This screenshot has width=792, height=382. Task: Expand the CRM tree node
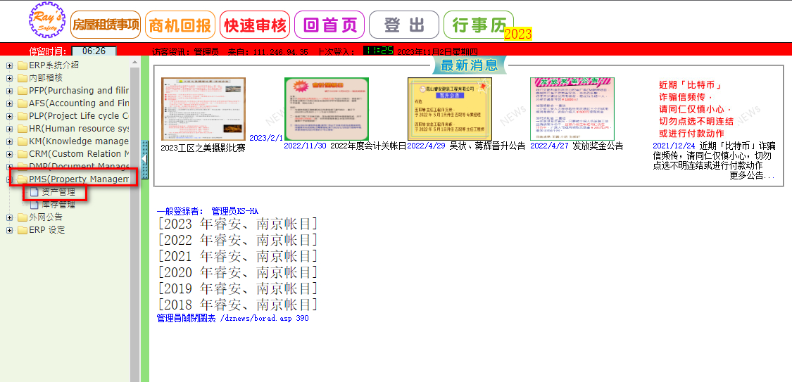(x=9, y=154)
